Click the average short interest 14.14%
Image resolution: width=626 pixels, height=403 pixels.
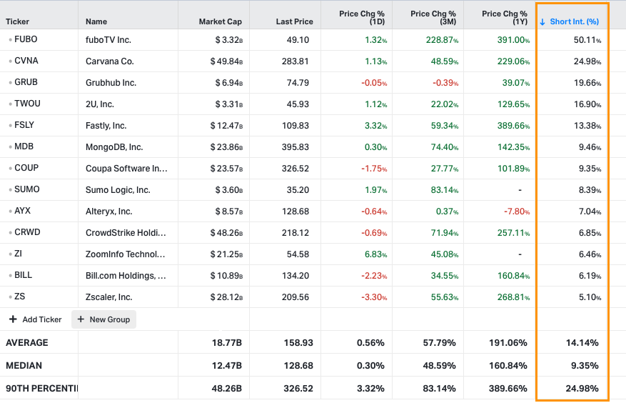click(x=582, y=343)
